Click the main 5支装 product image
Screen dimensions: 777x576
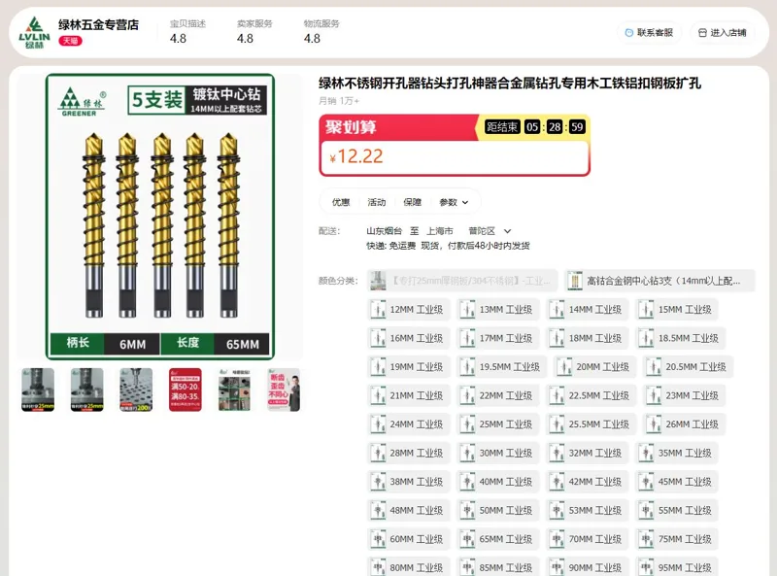(x=160, y=217)
